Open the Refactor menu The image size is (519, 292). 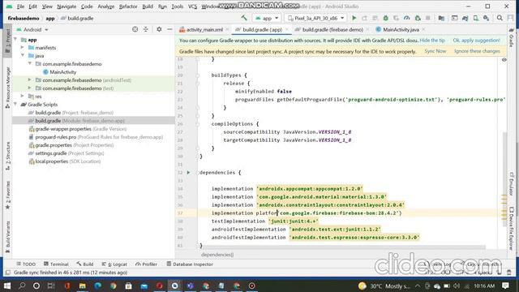[x=128, y=6]
